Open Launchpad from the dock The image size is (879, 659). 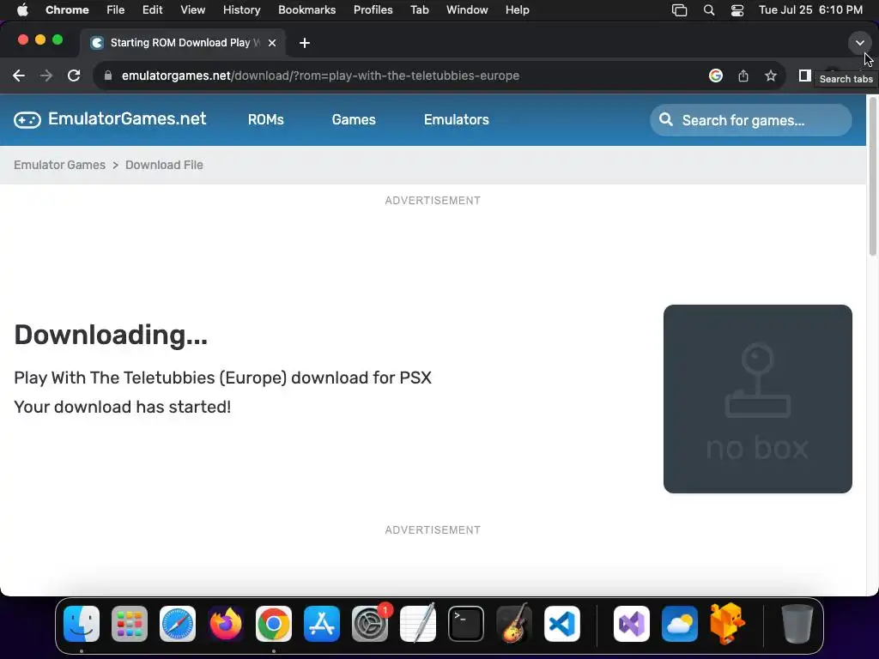point(130,624)
